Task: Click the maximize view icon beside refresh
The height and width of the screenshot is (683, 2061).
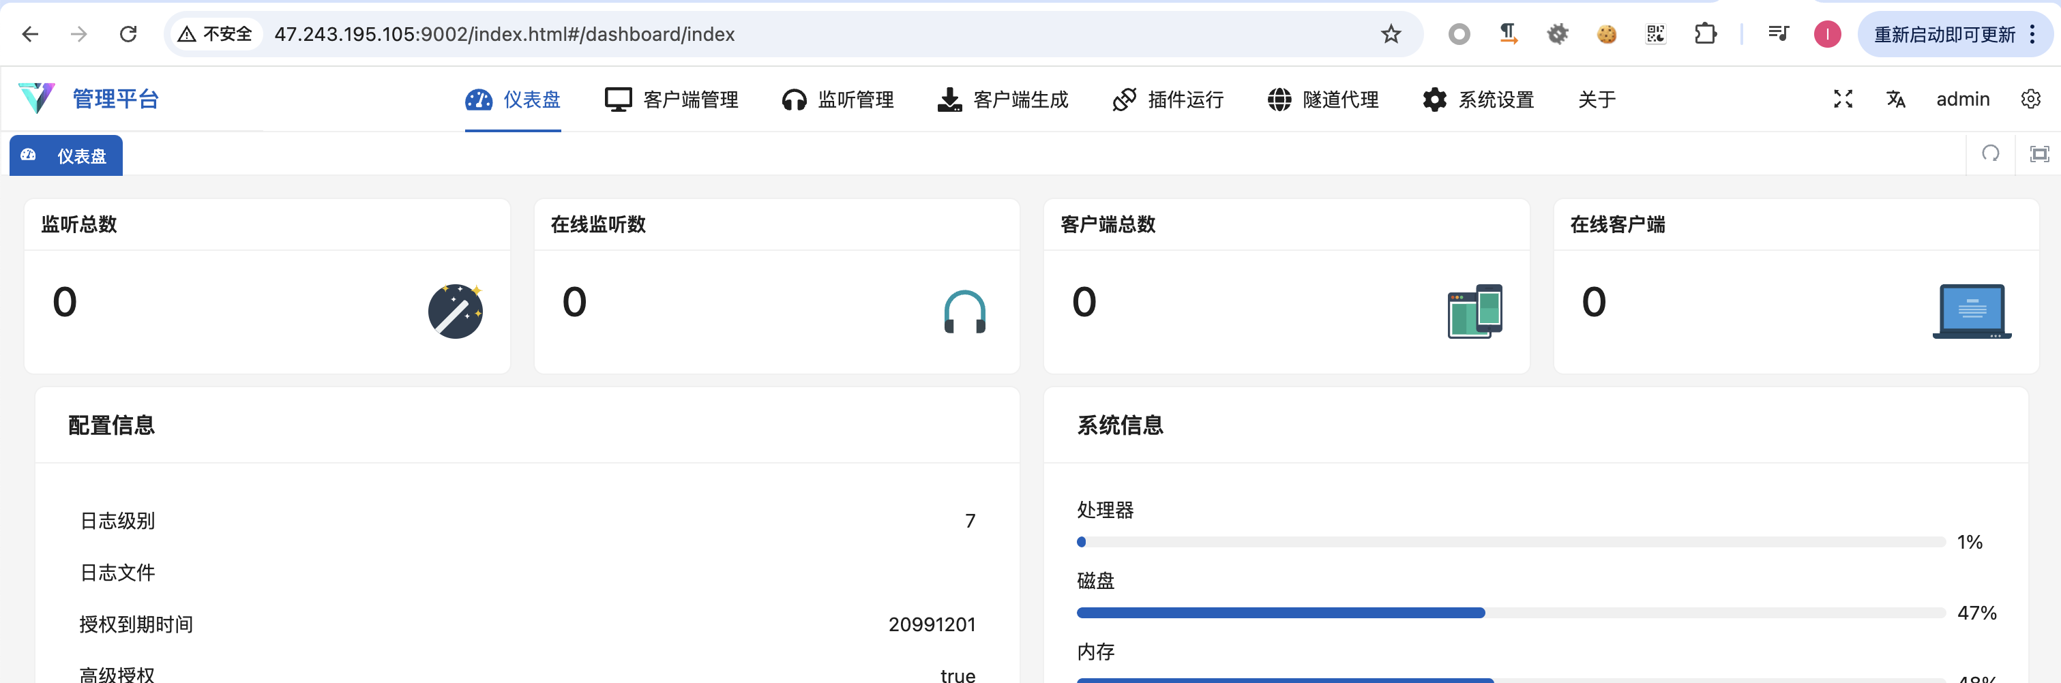Action: click(x=2042, y=154)
